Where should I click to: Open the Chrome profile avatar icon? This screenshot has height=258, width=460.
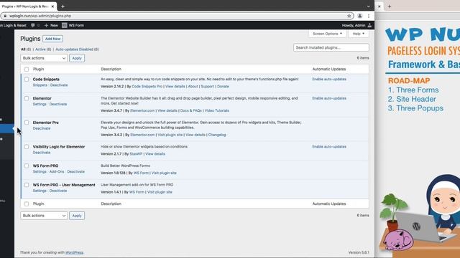[x=359, y=16]
